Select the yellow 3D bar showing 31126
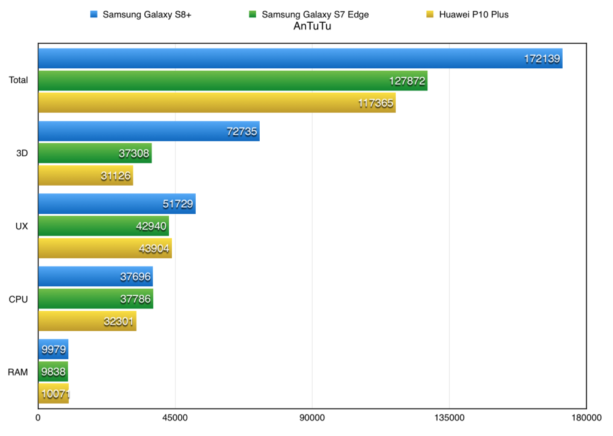This screenshot has height=436, width=613. [x=86, y=175]
